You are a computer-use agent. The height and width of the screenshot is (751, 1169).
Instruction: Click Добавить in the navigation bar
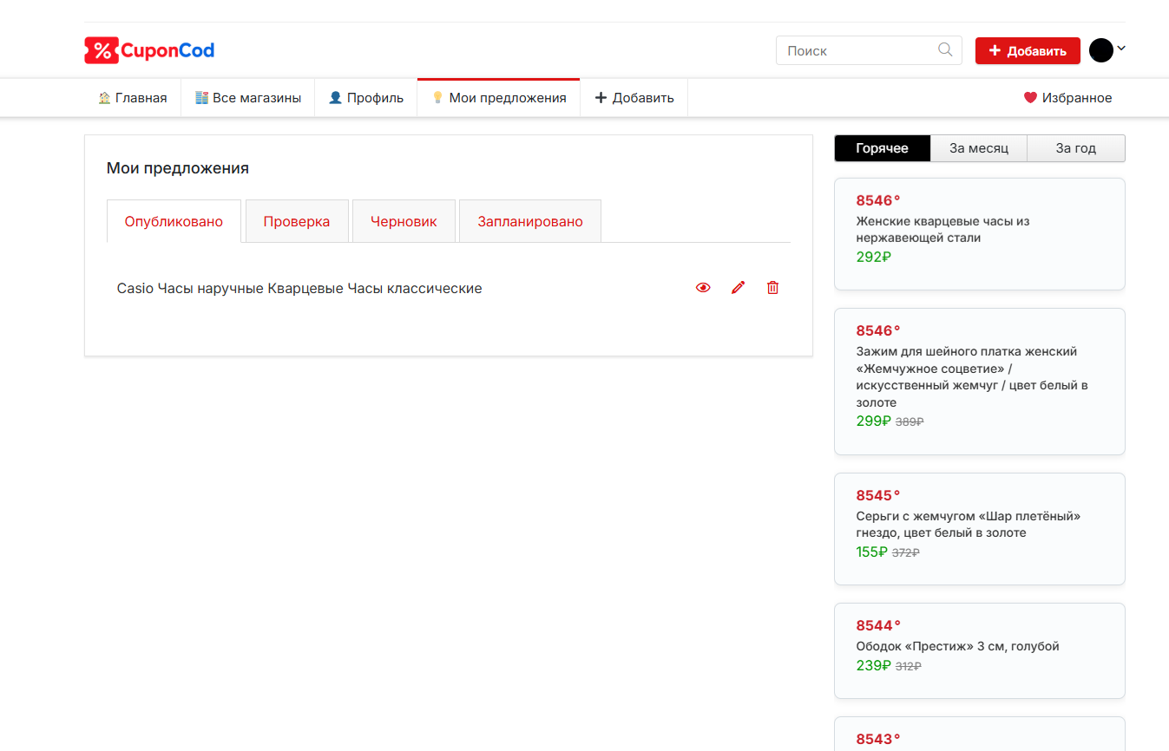[634, 98]
